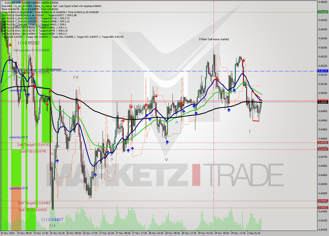Click the red 0.64782 price tag
329x236 pixels.
[323, 142]
